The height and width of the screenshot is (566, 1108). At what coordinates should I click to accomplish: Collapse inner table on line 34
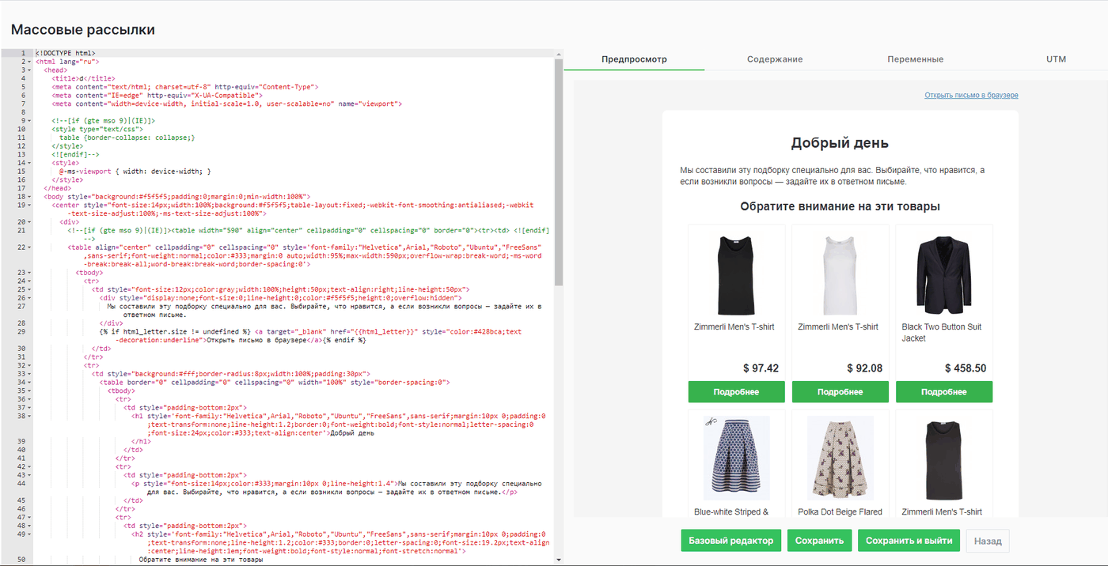(29, 382)
